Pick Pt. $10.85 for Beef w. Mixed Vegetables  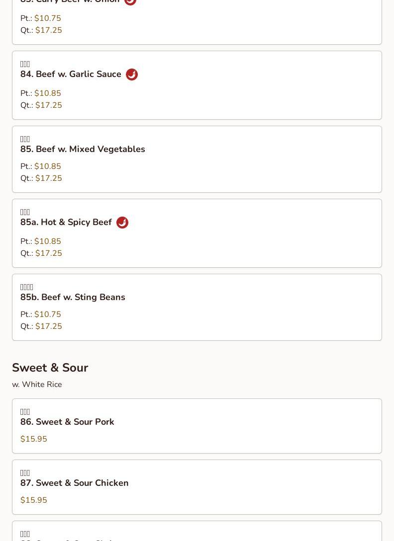(41, 166)
